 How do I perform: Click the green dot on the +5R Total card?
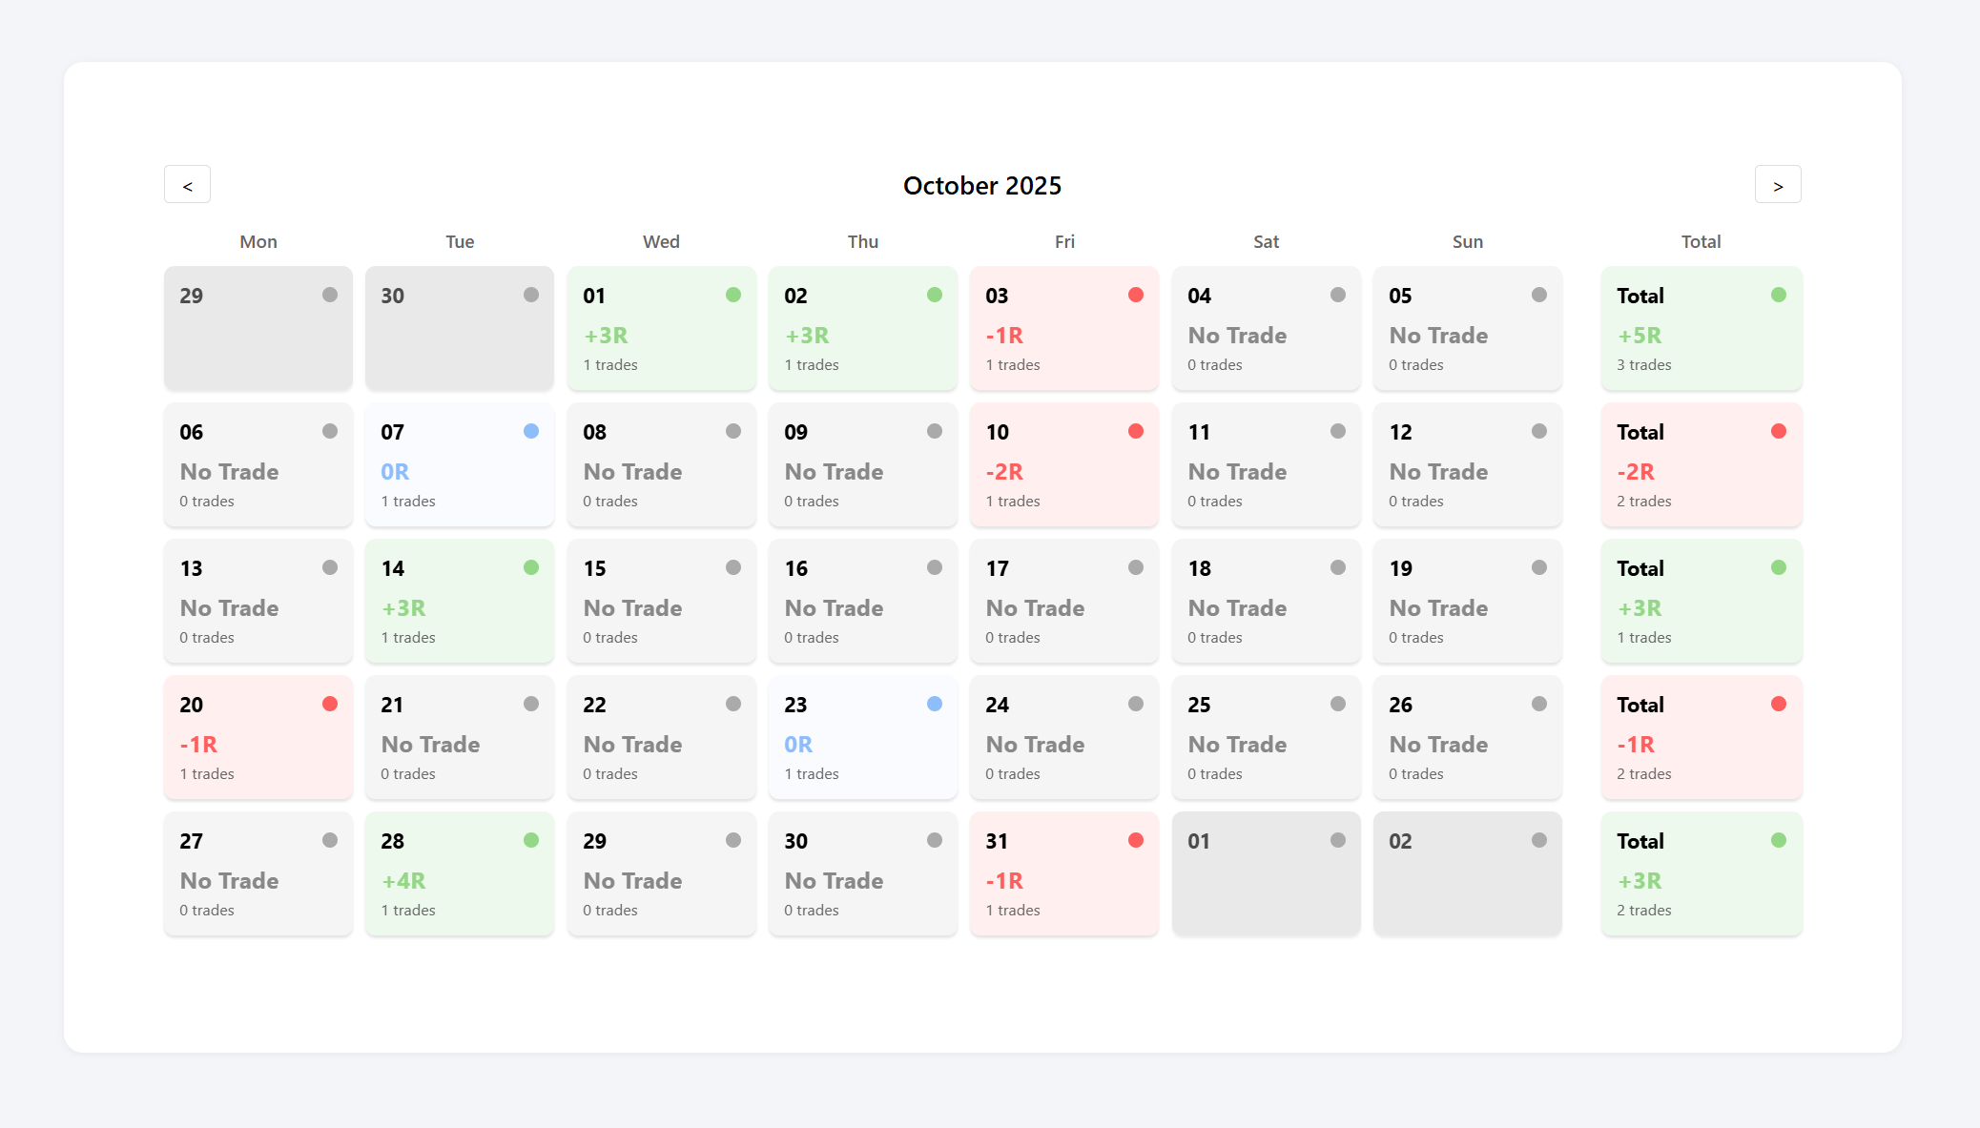pos(1778,295)
